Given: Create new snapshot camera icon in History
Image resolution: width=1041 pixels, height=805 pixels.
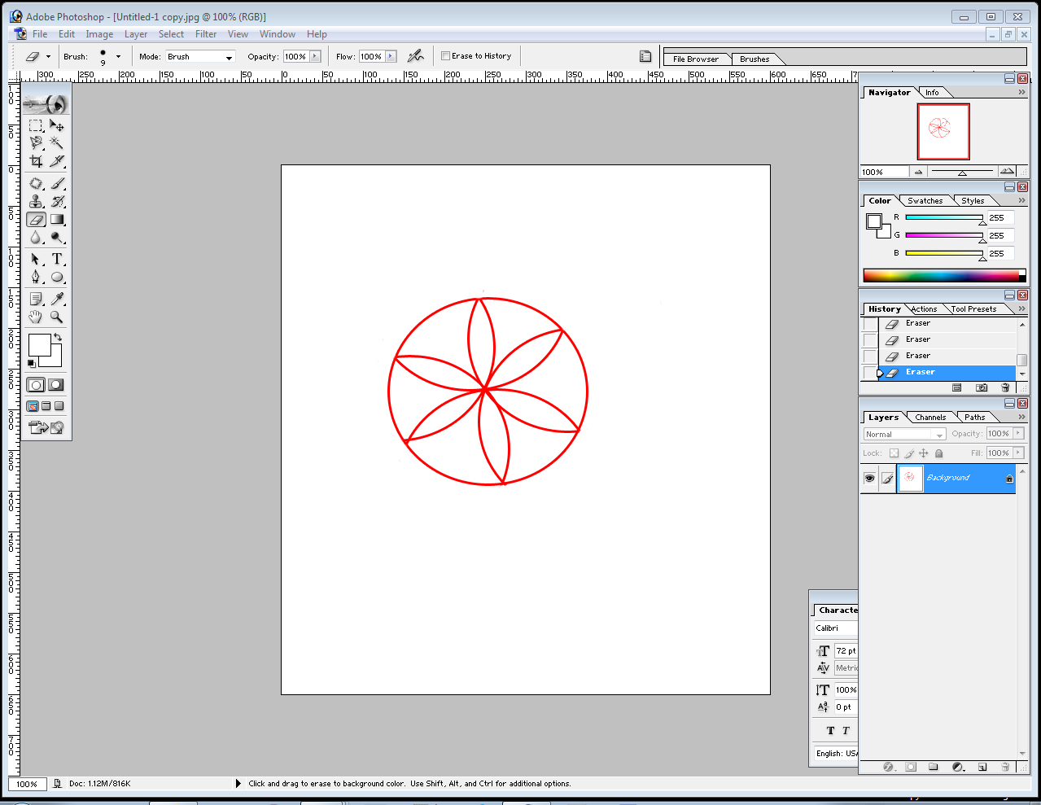Looking at the screenshot, I should pyautogui.click(x=982, y=387).
